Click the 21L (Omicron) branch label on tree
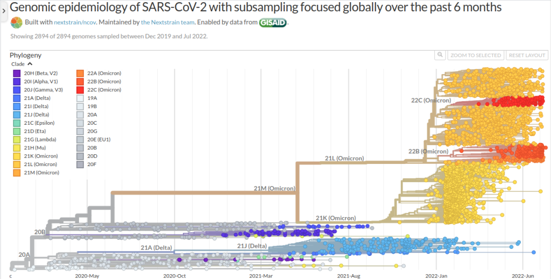 (x=344, y=158)
